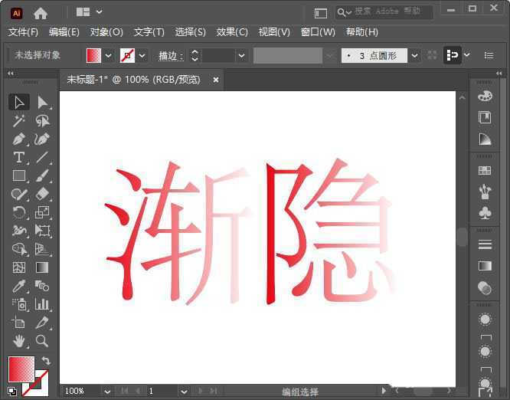Reset to default fill and stroke
This screenshot has width=510, height=400.
[12, 391]
